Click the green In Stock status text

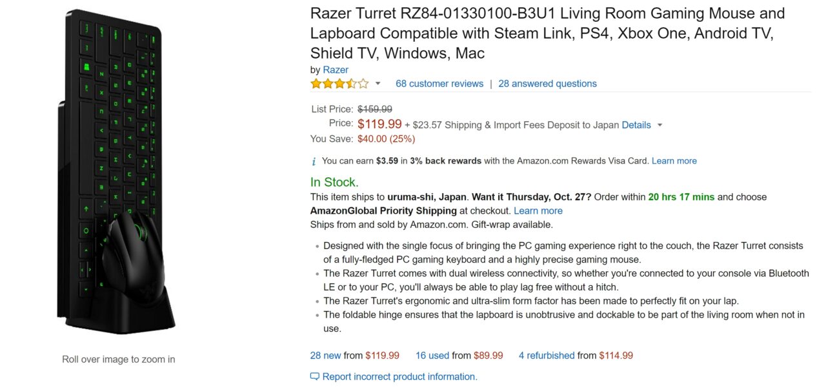click(334, 182)
